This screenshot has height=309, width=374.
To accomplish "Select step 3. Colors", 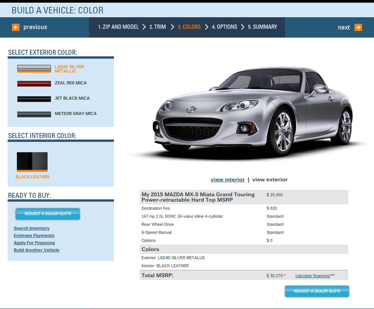I will click(189, 27).
